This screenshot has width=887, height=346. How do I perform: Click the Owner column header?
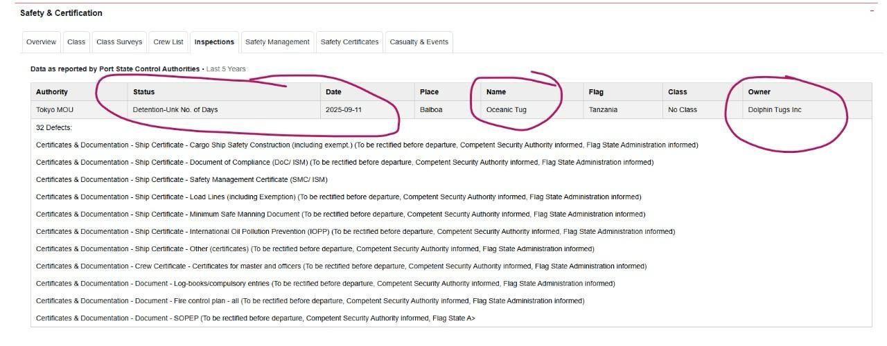pyautogui.click(x=759, y=92)
